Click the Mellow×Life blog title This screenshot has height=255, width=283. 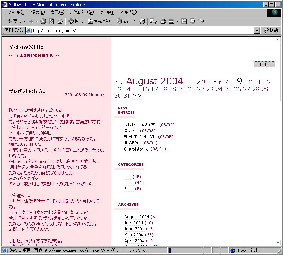(26, 47)
